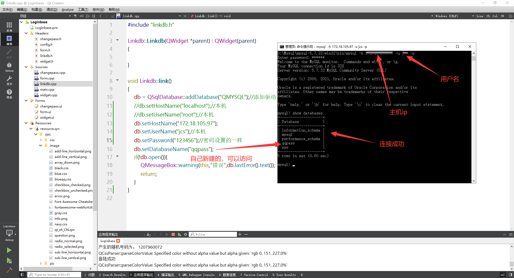Open the 帮助(H) menu
Screen dimensions: 514x278
[x=114, y=9]
